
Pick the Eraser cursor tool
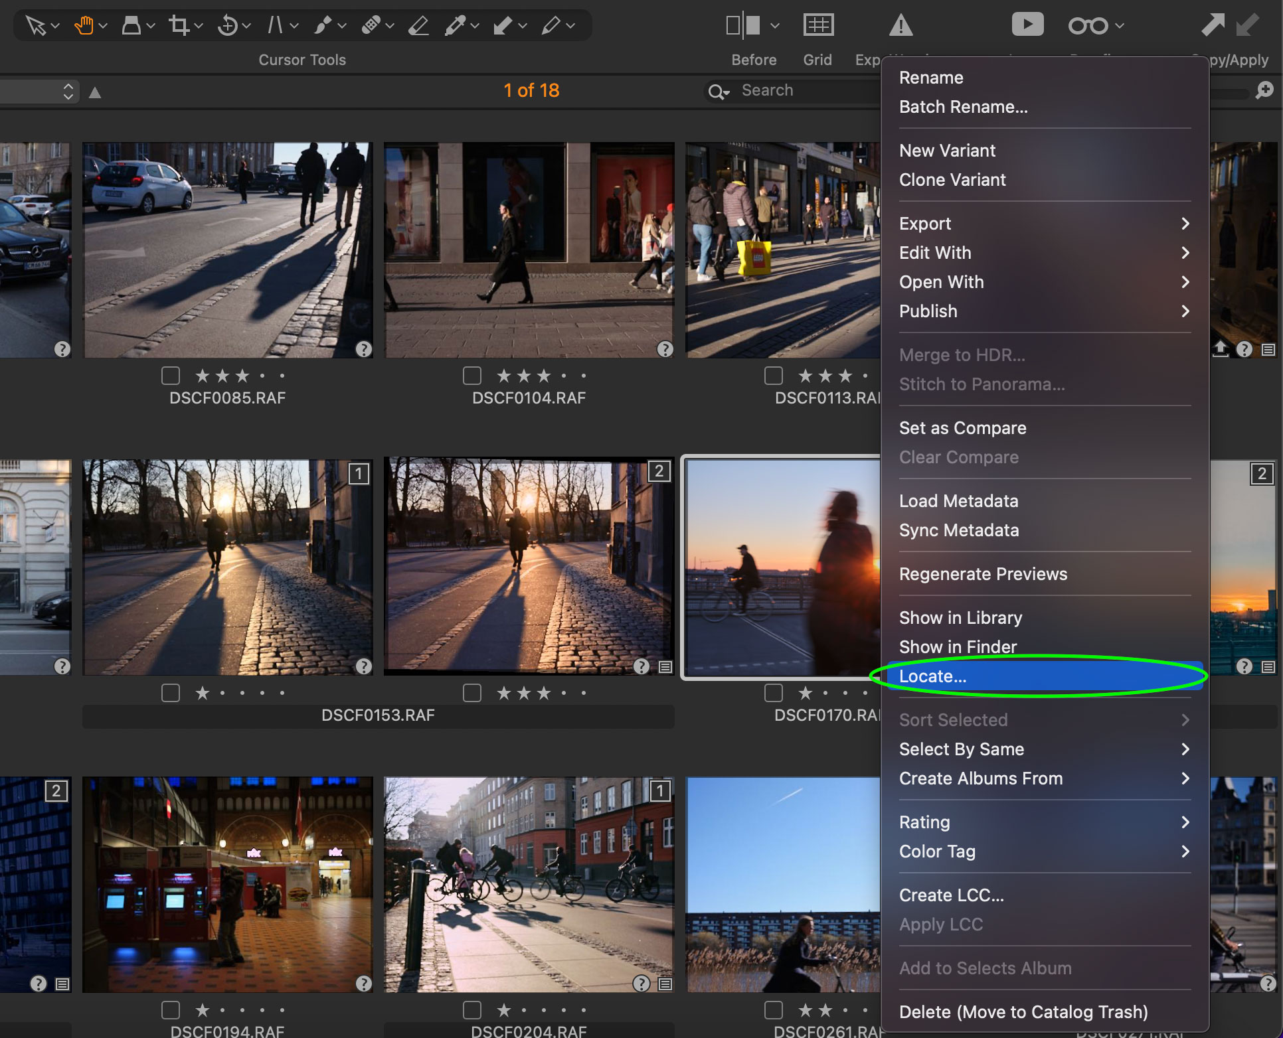(x=418, y=25)
